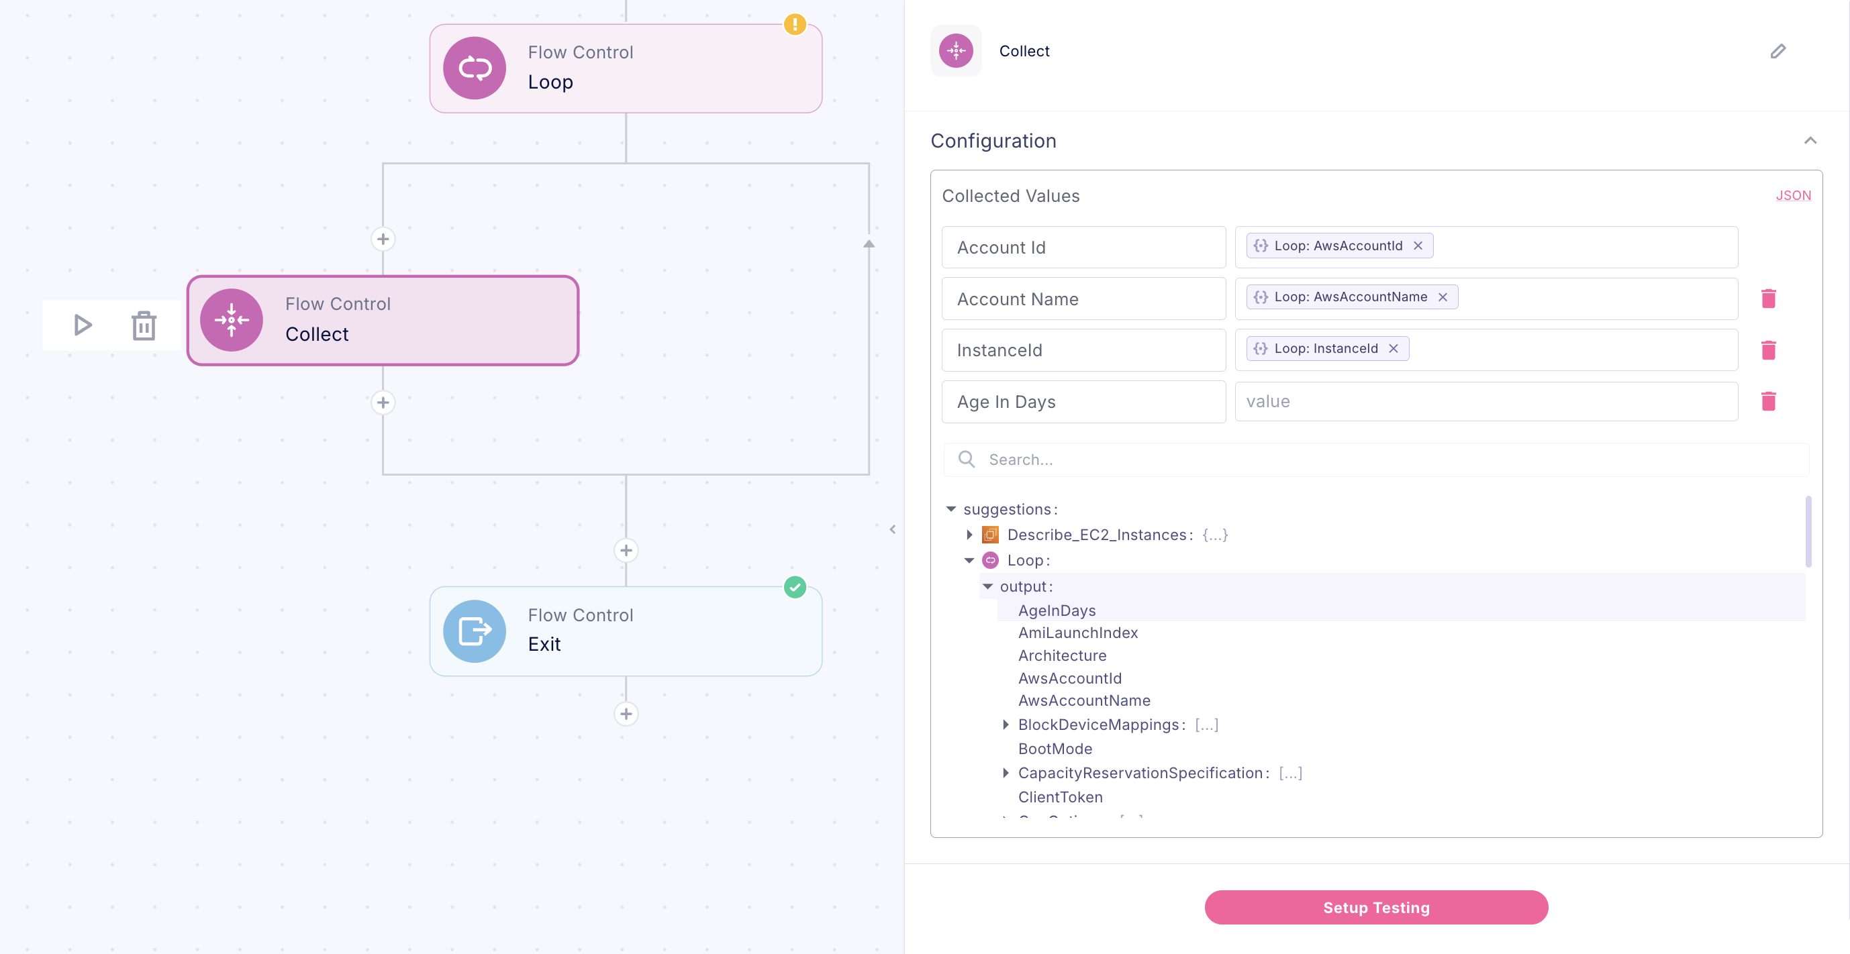Delete the Account Name row
This screenshot has height=954, width=1850.
click(x=1768, y=299)
